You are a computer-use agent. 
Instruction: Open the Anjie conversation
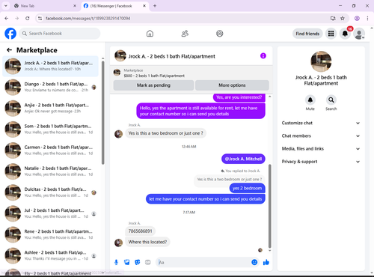[50, 108]
